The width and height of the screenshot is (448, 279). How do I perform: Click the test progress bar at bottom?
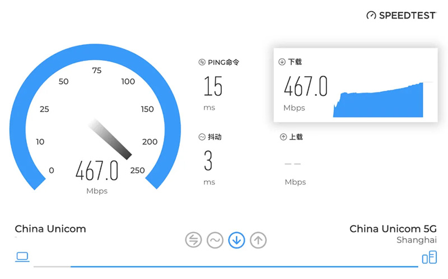point(224,266)
